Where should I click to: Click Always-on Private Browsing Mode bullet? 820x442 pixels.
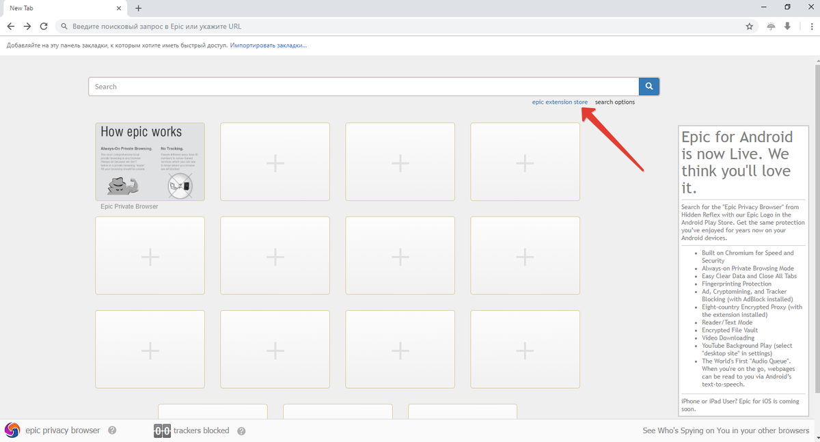click(748, 268)
